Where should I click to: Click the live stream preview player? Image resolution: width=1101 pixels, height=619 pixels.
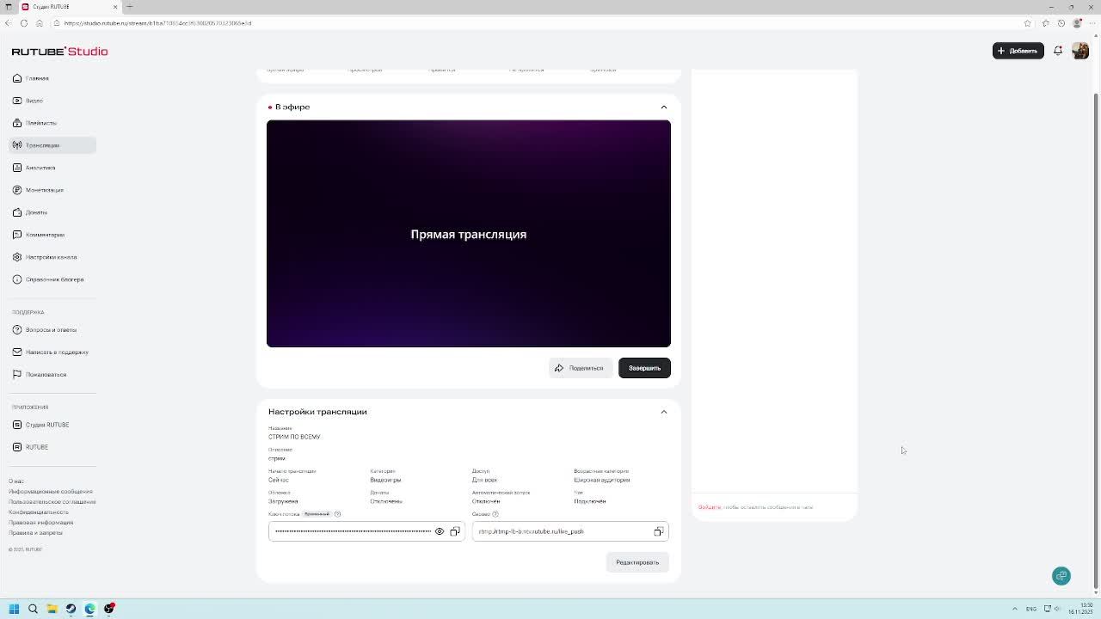point(469,234)
